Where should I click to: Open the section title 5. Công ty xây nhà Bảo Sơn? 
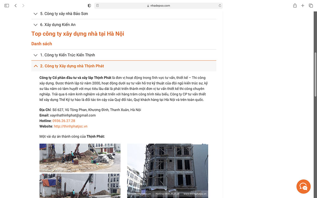click(64, 14)
